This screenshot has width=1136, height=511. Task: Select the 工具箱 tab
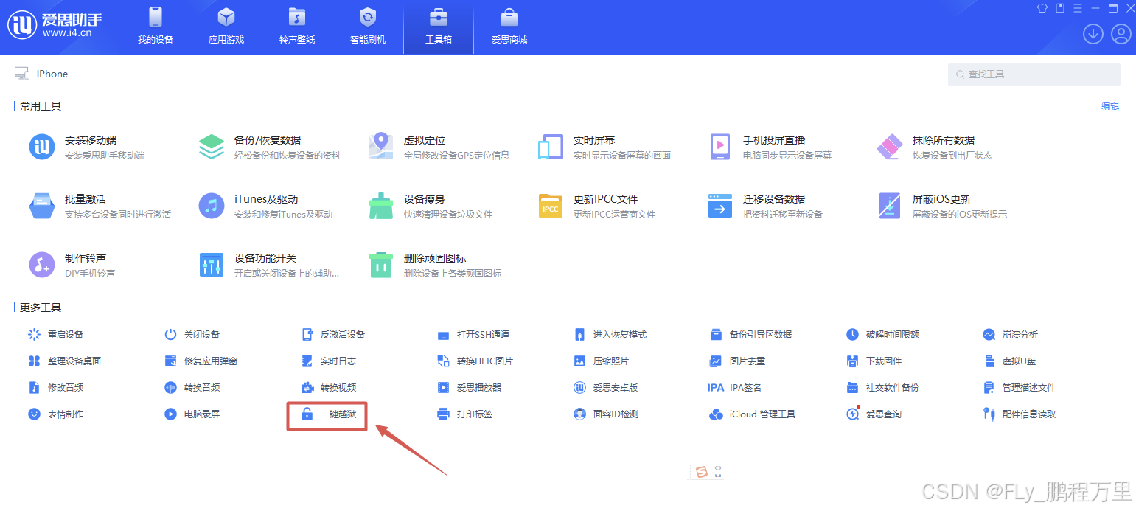[439, 27]
